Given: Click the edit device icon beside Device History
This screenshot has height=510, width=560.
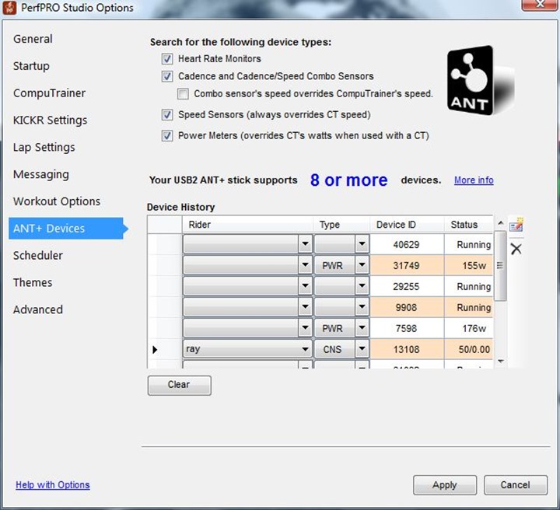Looking at the screenshot, I should click(x=516, y=225).
